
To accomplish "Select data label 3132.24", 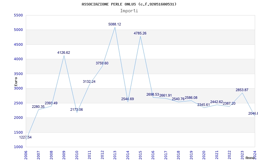I will coord(89,82).
